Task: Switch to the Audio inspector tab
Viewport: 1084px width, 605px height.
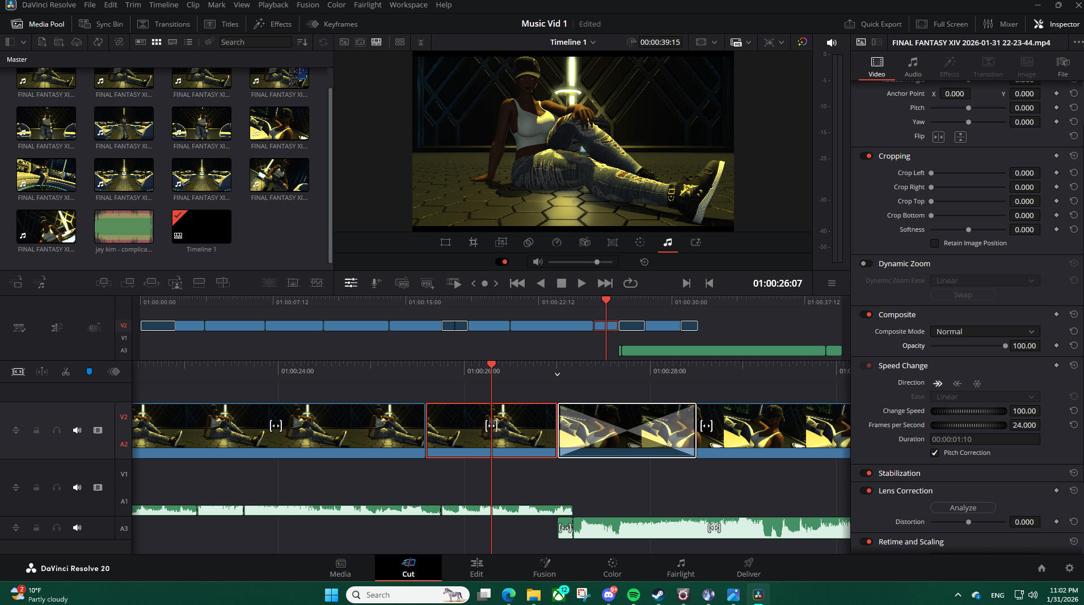Action: (913, 66)
